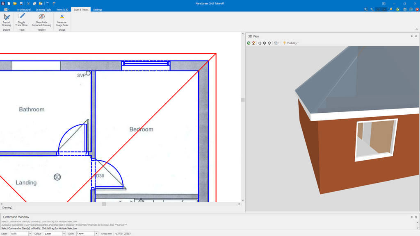420x236 pixels.
Task: Select the Drawing2 document tab
Action: (7, 208)
